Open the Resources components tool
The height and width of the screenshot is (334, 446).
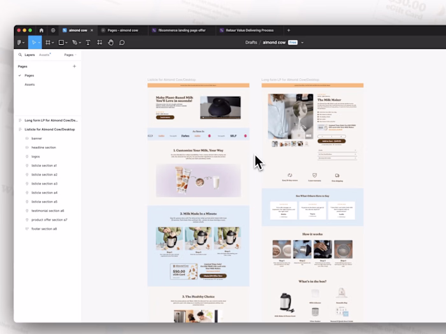pos(99,43)
